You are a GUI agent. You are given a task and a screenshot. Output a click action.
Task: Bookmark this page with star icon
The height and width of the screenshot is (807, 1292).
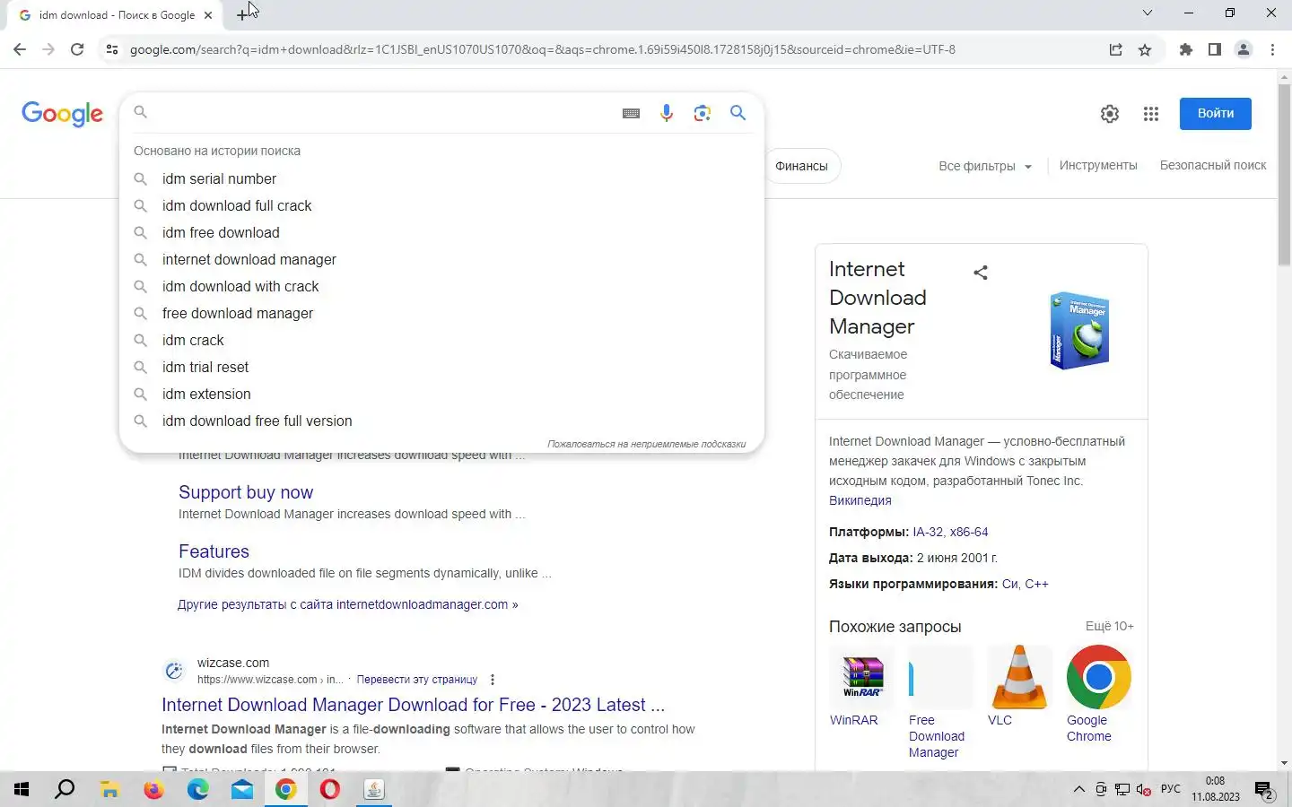pos(1145,49)
